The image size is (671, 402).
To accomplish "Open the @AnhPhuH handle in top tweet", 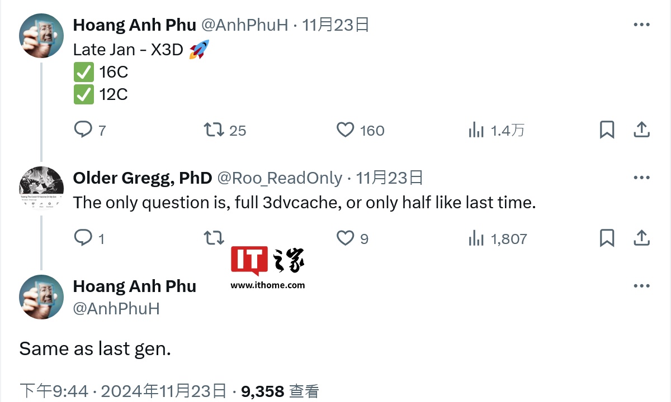I will pos(244,25).
